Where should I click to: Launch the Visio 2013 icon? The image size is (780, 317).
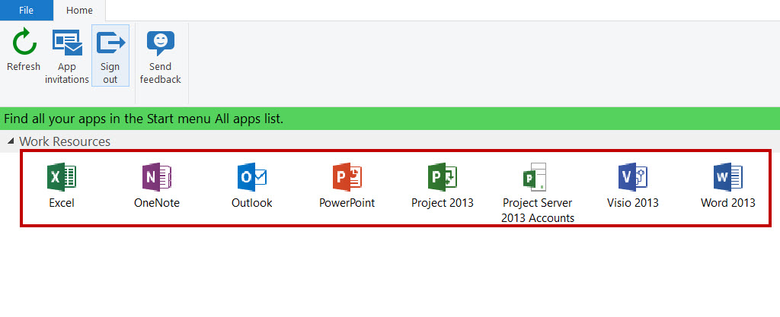point(633,177)
